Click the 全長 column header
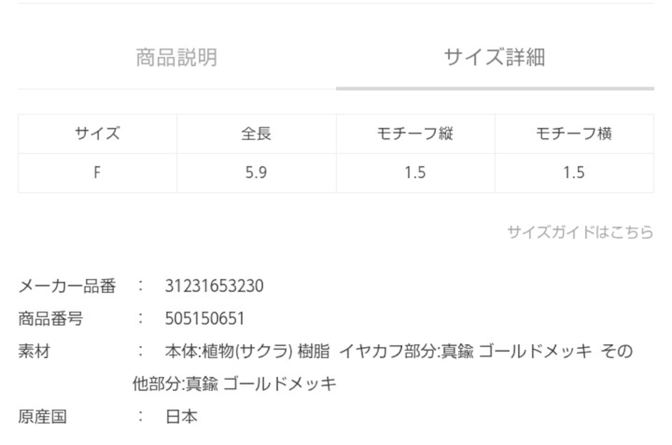The height and width of the screenshot is (445, 672). (256, 134)
